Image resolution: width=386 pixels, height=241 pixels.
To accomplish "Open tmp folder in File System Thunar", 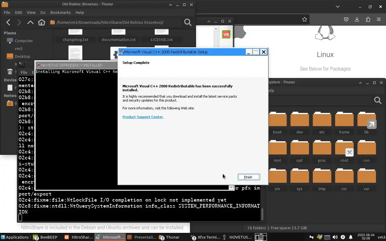I will [x=322, y=179].
